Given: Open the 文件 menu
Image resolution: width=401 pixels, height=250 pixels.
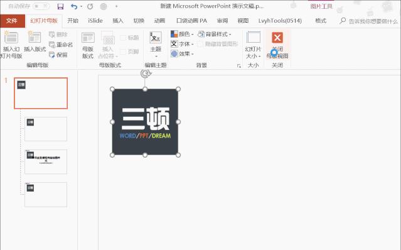Looking at the screenshot, I should tap(12, 21).
